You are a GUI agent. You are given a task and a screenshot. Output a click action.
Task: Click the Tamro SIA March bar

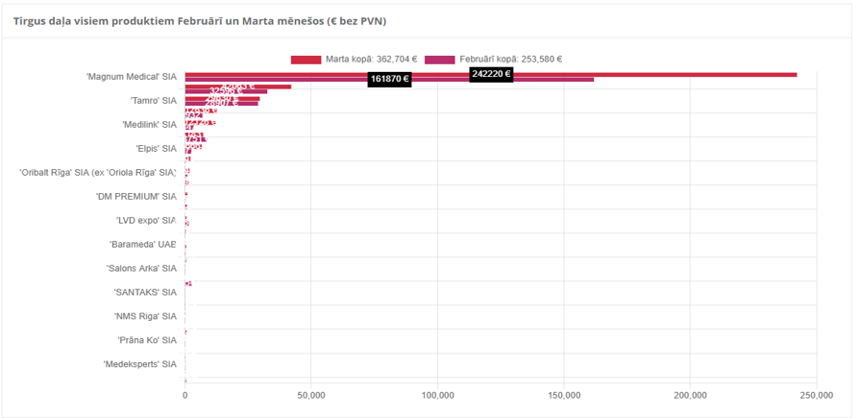click(222, 99)
